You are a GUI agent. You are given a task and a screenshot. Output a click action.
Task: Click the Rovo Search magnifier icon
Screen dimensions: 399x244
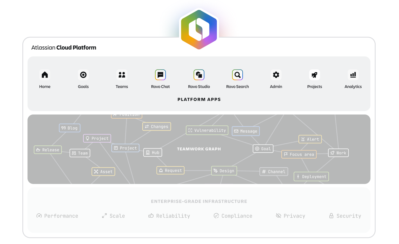(x=237, y=75)
